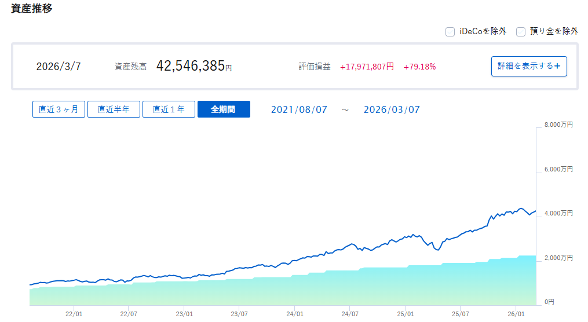Select the 直近半年 period tab
Viewport: 588px width, 322px height.
(114, 109)
